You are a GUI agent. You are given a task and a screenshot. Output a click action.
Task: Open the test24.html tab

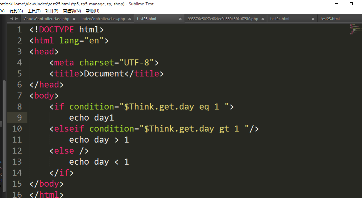coord(280,19)
